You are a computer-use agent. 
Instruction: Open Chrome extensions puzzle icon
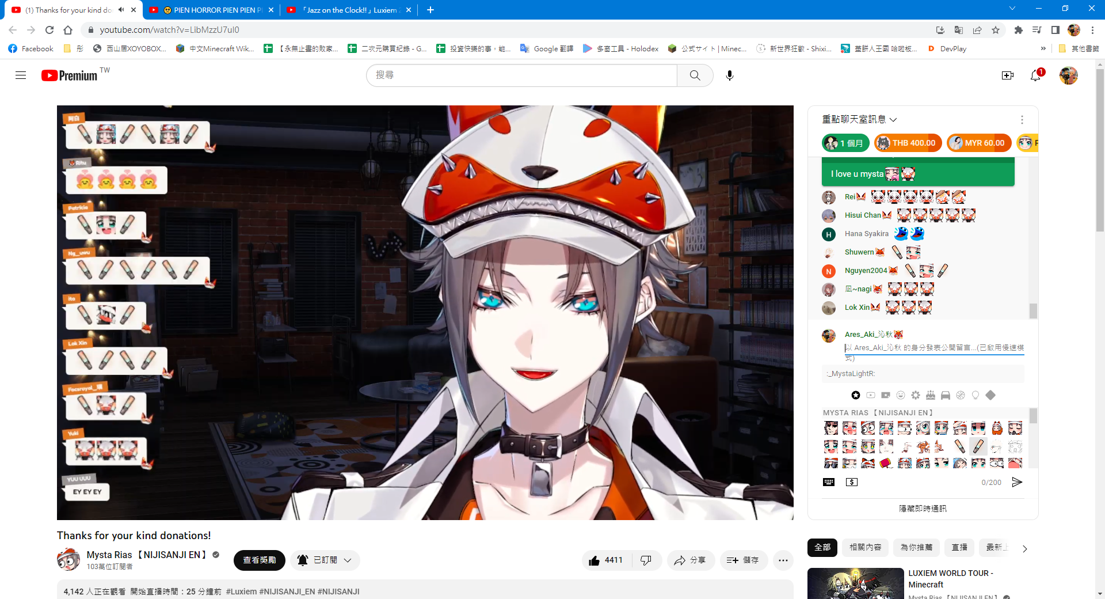pyautogui.click(x=1018, y=30)
